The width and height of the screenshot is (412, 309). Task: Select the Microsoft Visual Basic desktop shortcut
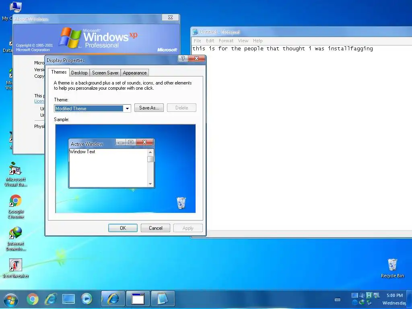pos(16,175)
